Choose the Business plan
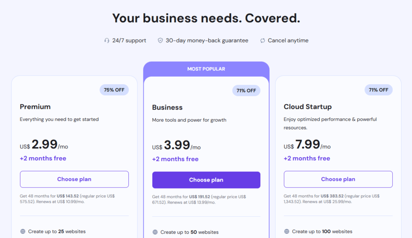Screen dimensions: 412x238 tap(206, 180)
